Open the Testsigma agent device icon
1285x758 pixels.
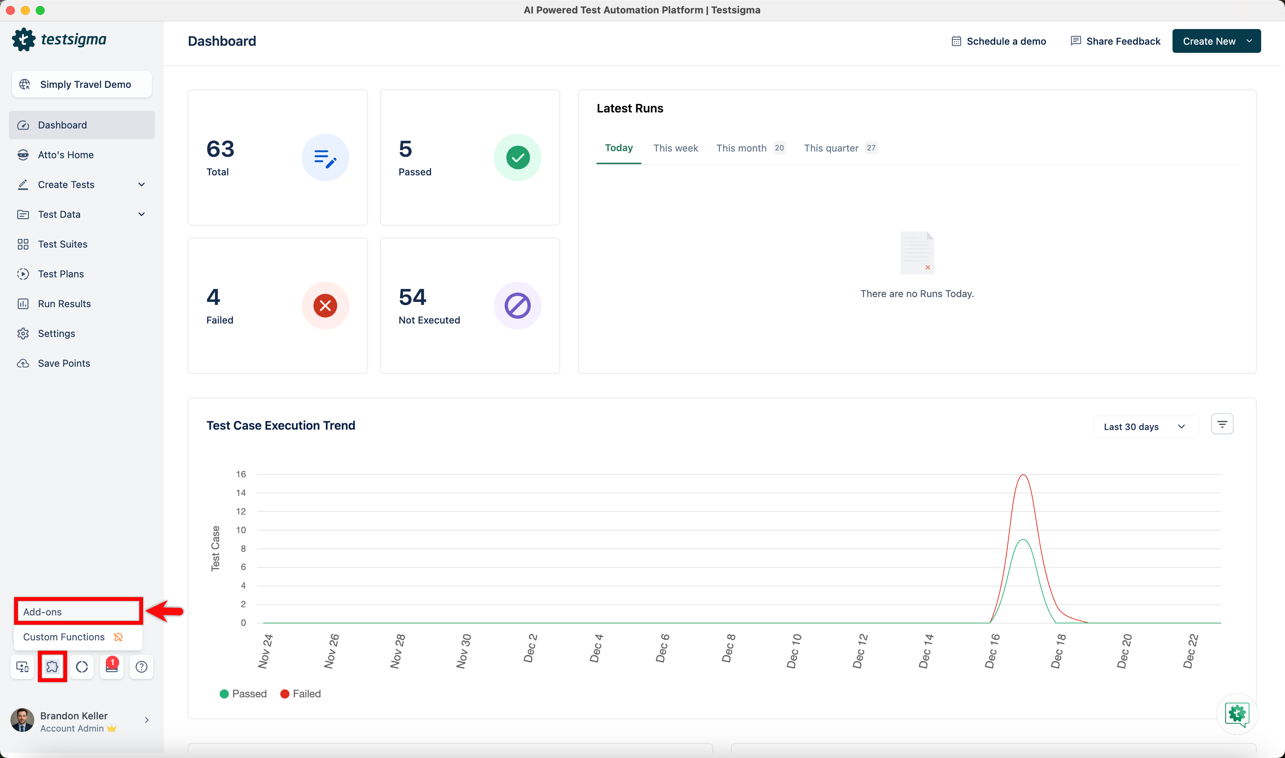pyautogui.click(x=22, y=666)
